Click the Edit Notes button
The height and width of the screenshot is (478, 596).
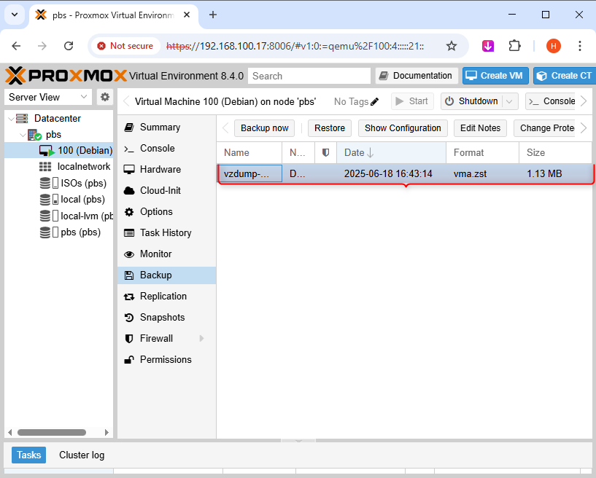click(x=481, y=128)
